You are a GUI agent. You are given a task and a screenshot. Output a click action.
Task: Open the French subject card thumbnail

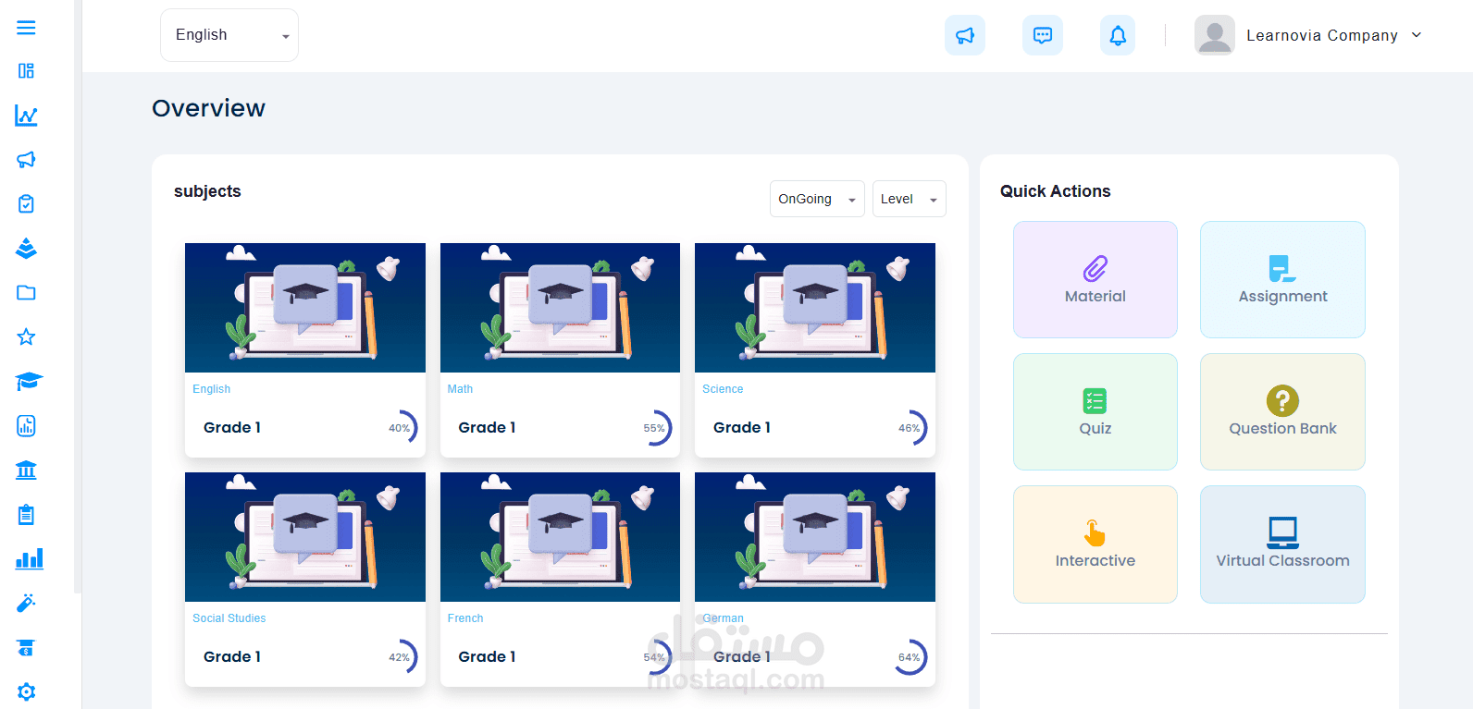560,537
